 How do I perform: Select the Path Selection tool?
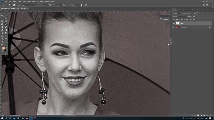click(2, 39)
